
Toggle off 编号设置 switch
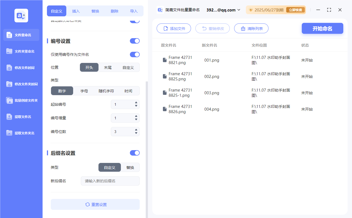[x=135, y=41]
